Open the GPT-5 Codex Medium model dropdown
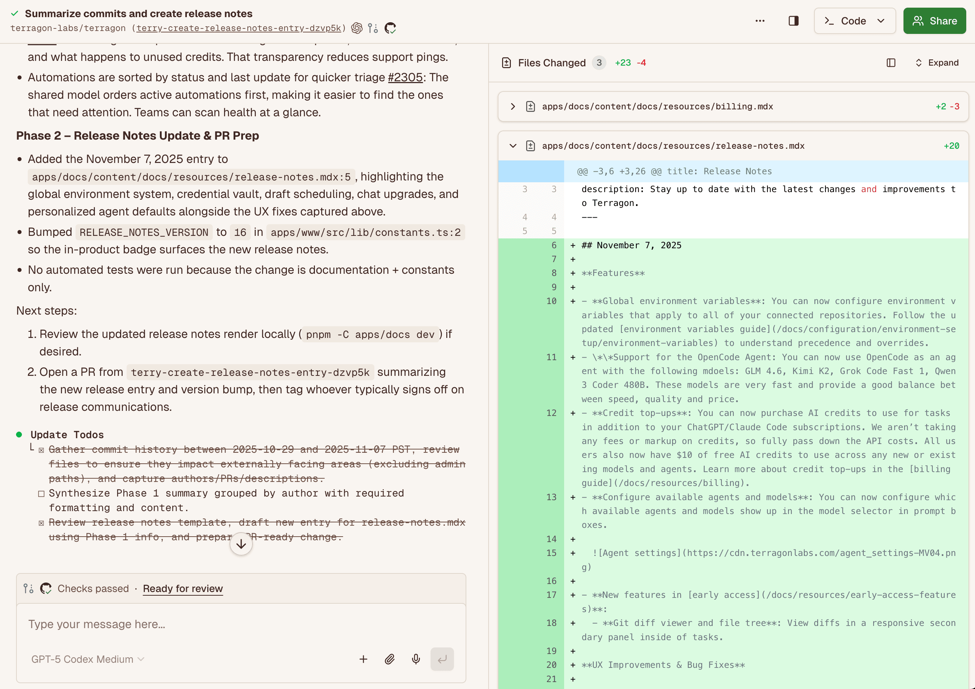The width and height of the screenshot is (975, 689). click(x=88, y=659)
